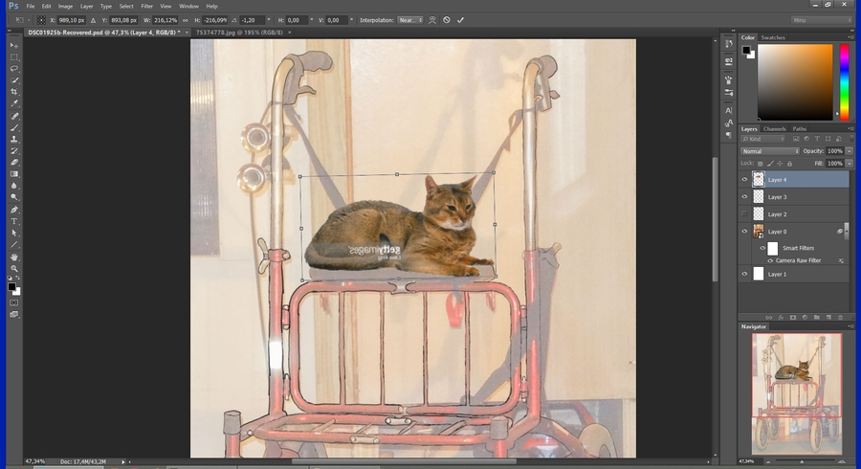
Task: Open the Color panel flyout menu
Action: (x=850, y=37)
